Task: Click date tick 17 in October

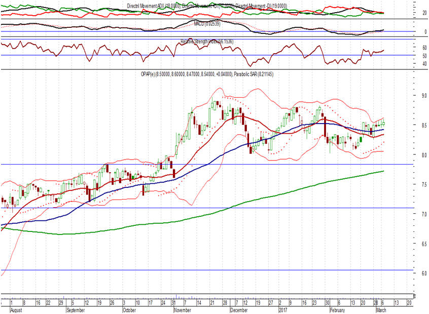Action: point(151,303)
